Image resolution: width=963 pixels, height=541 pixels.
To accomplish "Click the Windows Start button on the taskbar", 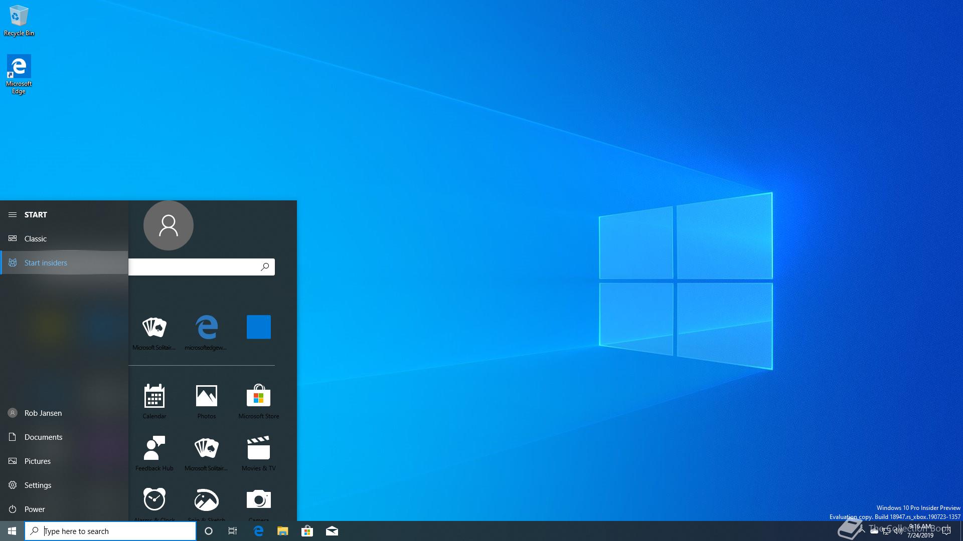I will click(12, 531).
